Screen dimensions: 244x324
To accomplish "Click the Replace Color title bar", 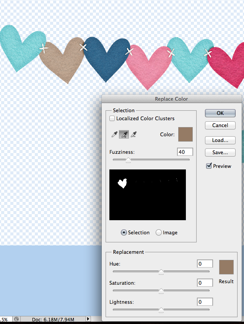I will [x=171, y=99].
